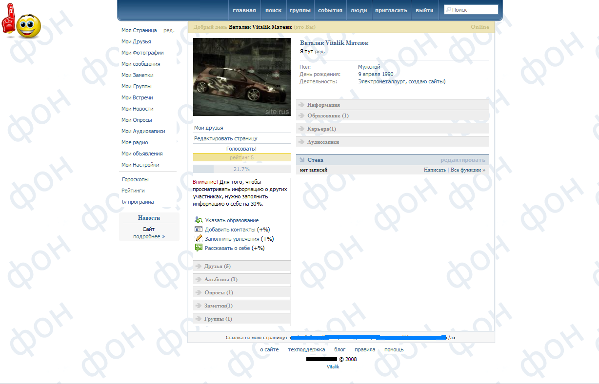Open Мои Заметки in sidebar
The image size is (599, 384).
click(x=138, y=75)
